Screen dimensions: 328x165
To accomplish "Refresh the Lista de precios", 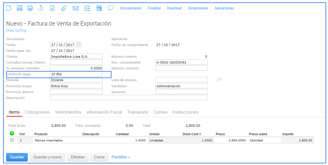I will pyautogui.click(x=219, y=80).
